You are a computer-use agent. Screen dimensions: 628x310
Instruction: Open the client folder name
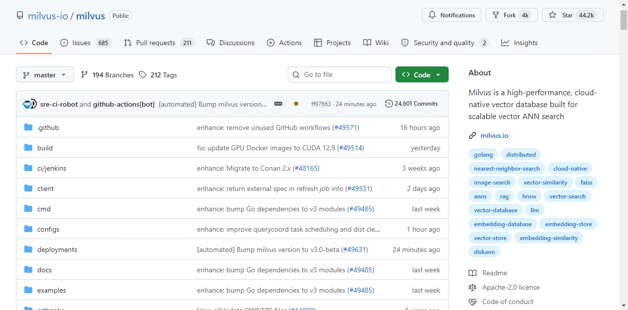pos(46,188)
